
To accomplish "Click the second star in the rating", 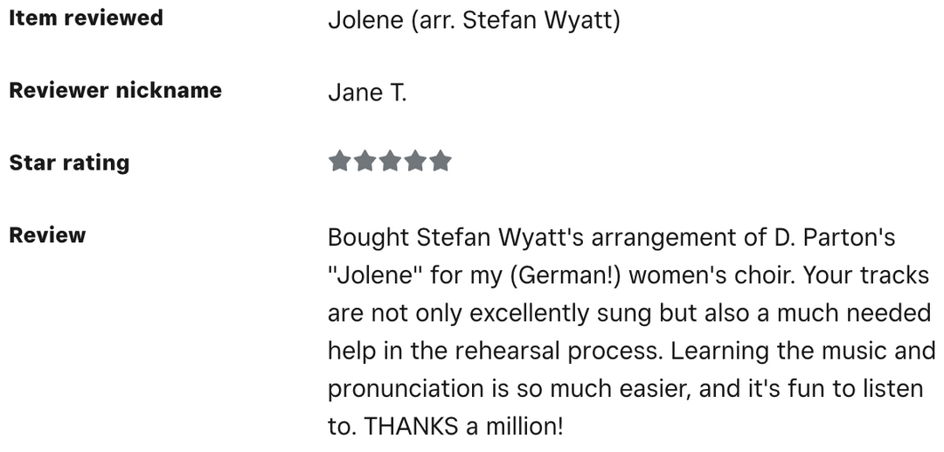I will click(364, 162).
